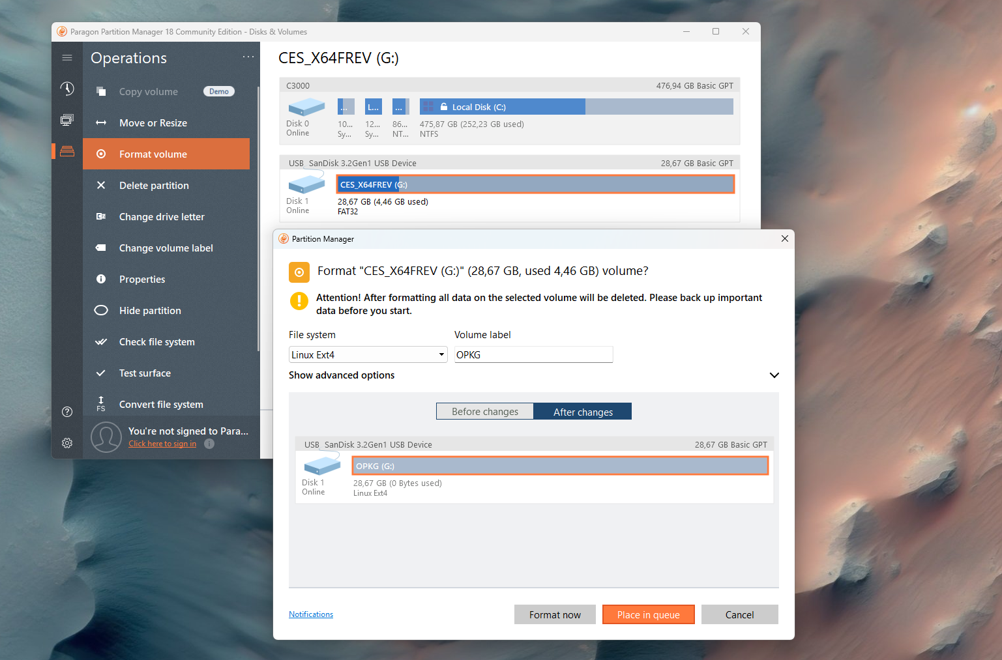Open the Operations more options ellipsis
Viewport: 1002px width, 660px height.
click(248, 57)
